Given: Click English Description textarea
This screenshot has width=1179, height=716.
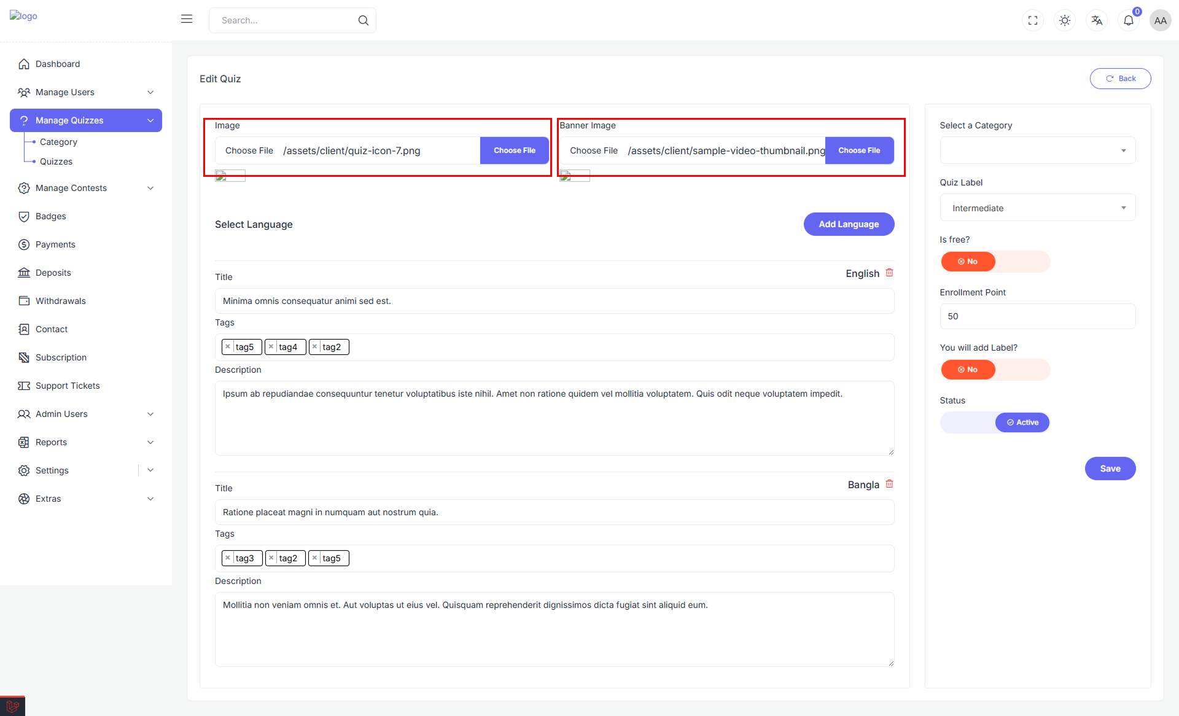Looking at the screenshot, I should coord(554,418).
